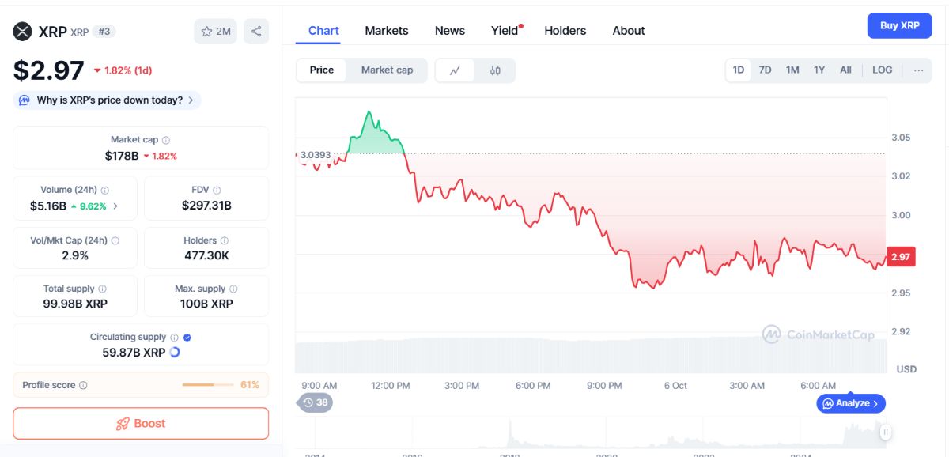Click the USD currency label on chart axis

tap(906, 369)
